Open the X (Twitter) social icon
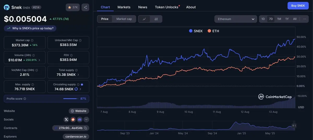The image size is (313, 140). click(x=66, y=119)
